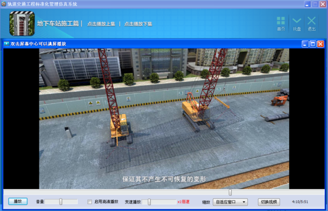Screen dimensions: 328x211
Task: Click the 音量 volume slider handle
Action: 61,202
